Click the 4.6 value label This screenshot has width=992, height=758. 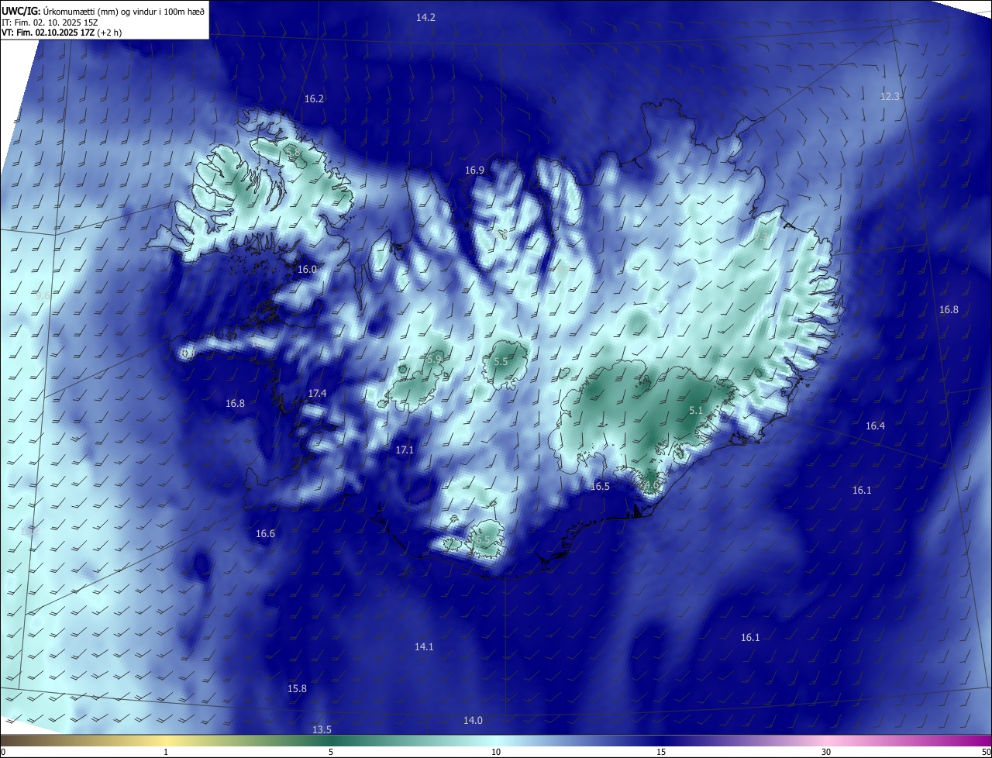pyautogui.click(x=651, y=485)
